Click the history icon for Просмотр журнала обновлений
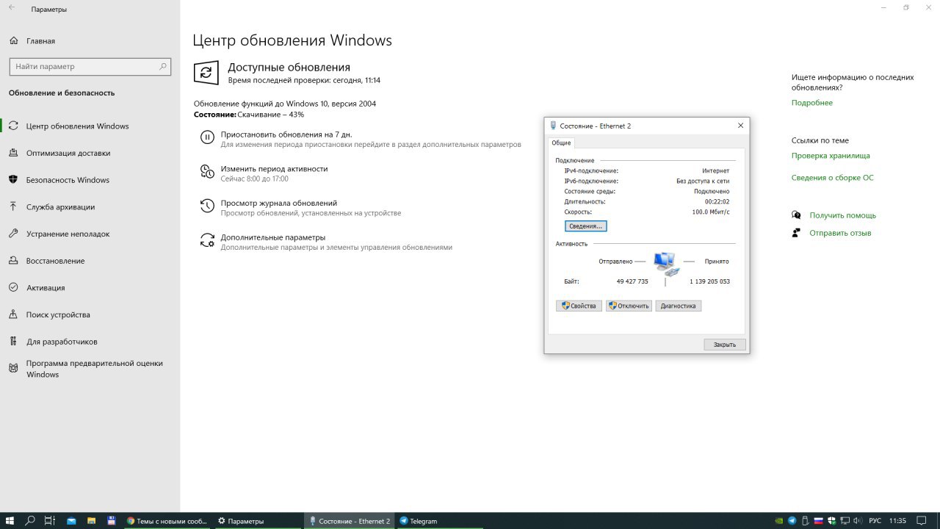The height and width of the screenshot is (529, 940). (x=207, y=206)
